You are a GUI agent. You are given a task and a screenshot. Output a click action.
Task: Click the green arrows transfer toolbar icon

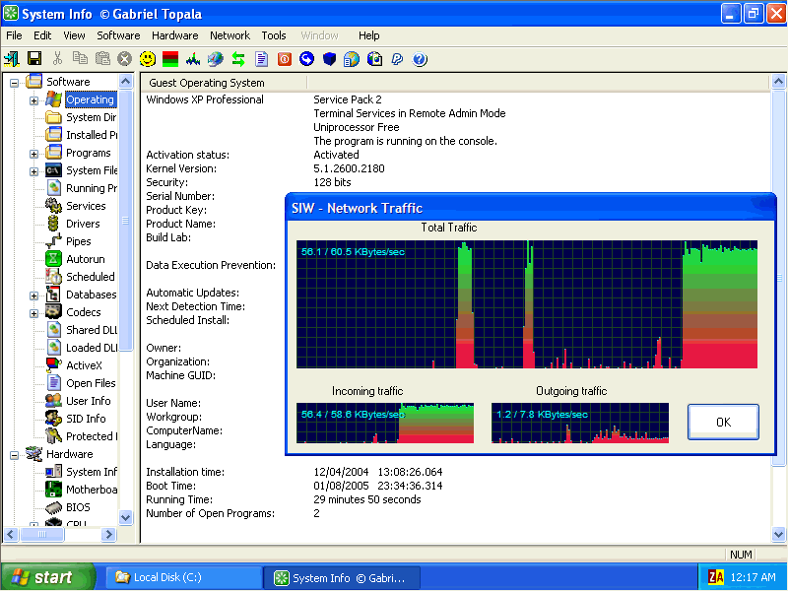point(238,59)
